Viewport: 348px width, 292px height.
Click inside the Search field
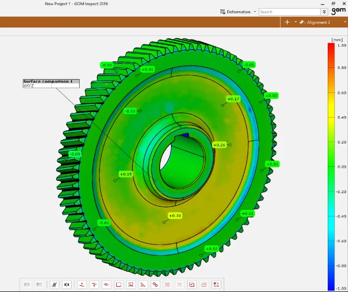tap(289, 12)
